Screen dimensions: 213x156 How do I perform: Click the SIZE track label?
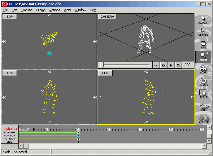click(x=9, y=142)
